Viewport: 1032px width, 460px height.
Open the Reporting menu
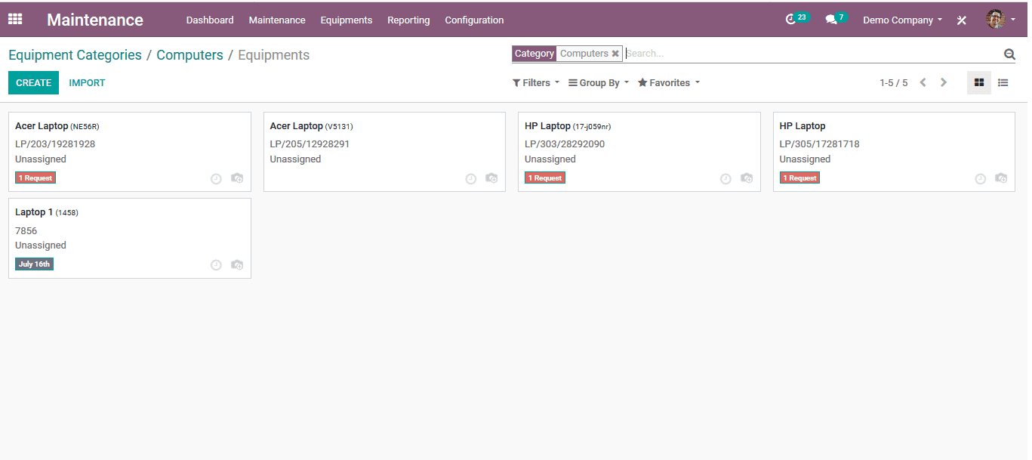tap(408, 20)
